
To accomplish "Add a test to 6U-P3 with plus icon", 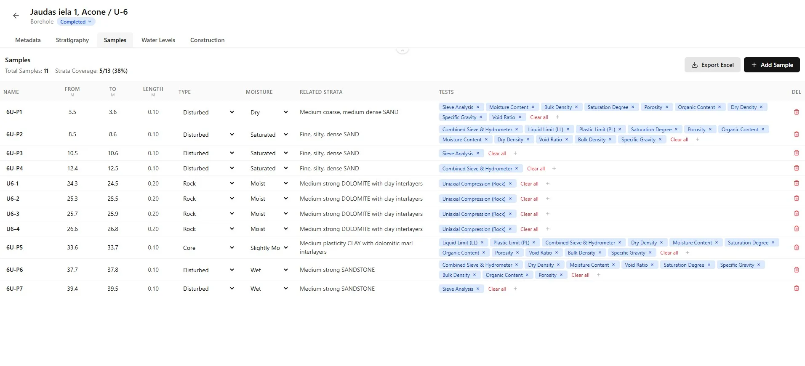I will (515, 154).
